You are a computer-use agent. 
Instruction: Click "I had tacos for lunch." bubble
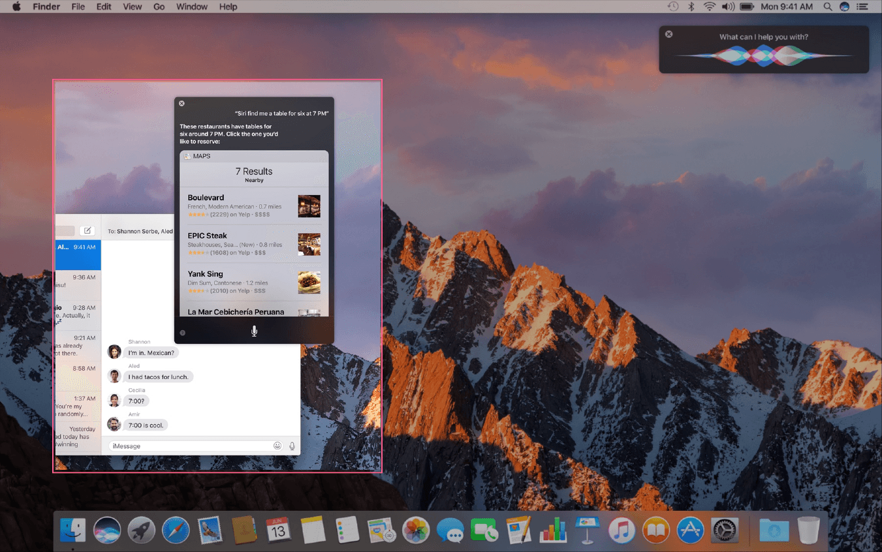[x=159, y=376]
